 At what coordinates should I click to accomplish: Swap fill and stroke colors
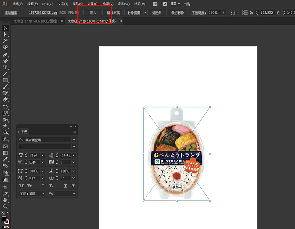point(8,213)
